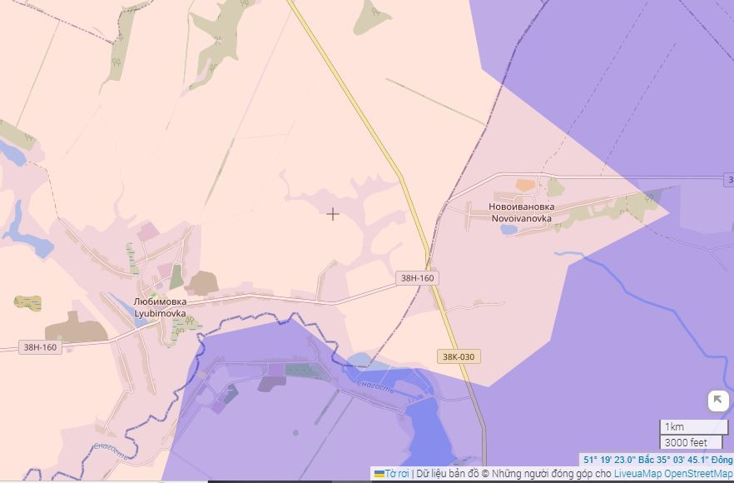Image resolution: width=734 pixels, height=483 pixels.
Task: Click the partial road shield at right edge
Action: coord(729,180)
